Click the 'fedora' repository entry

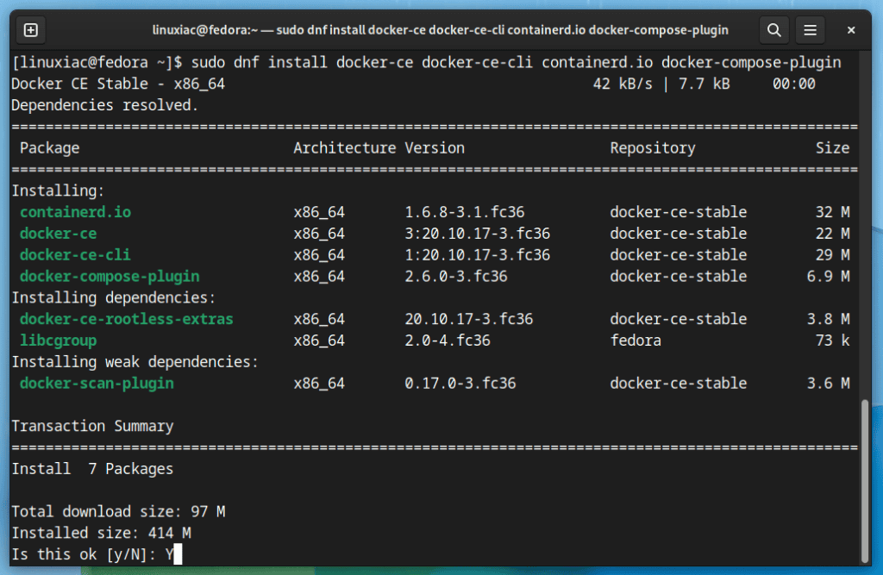tap(636, 341)
